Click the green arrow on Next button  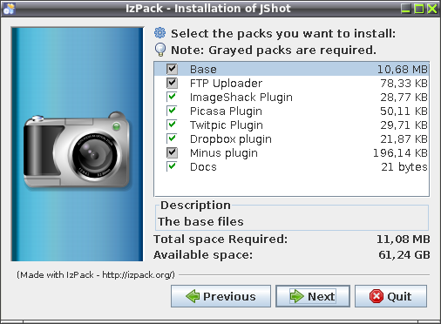297,296
